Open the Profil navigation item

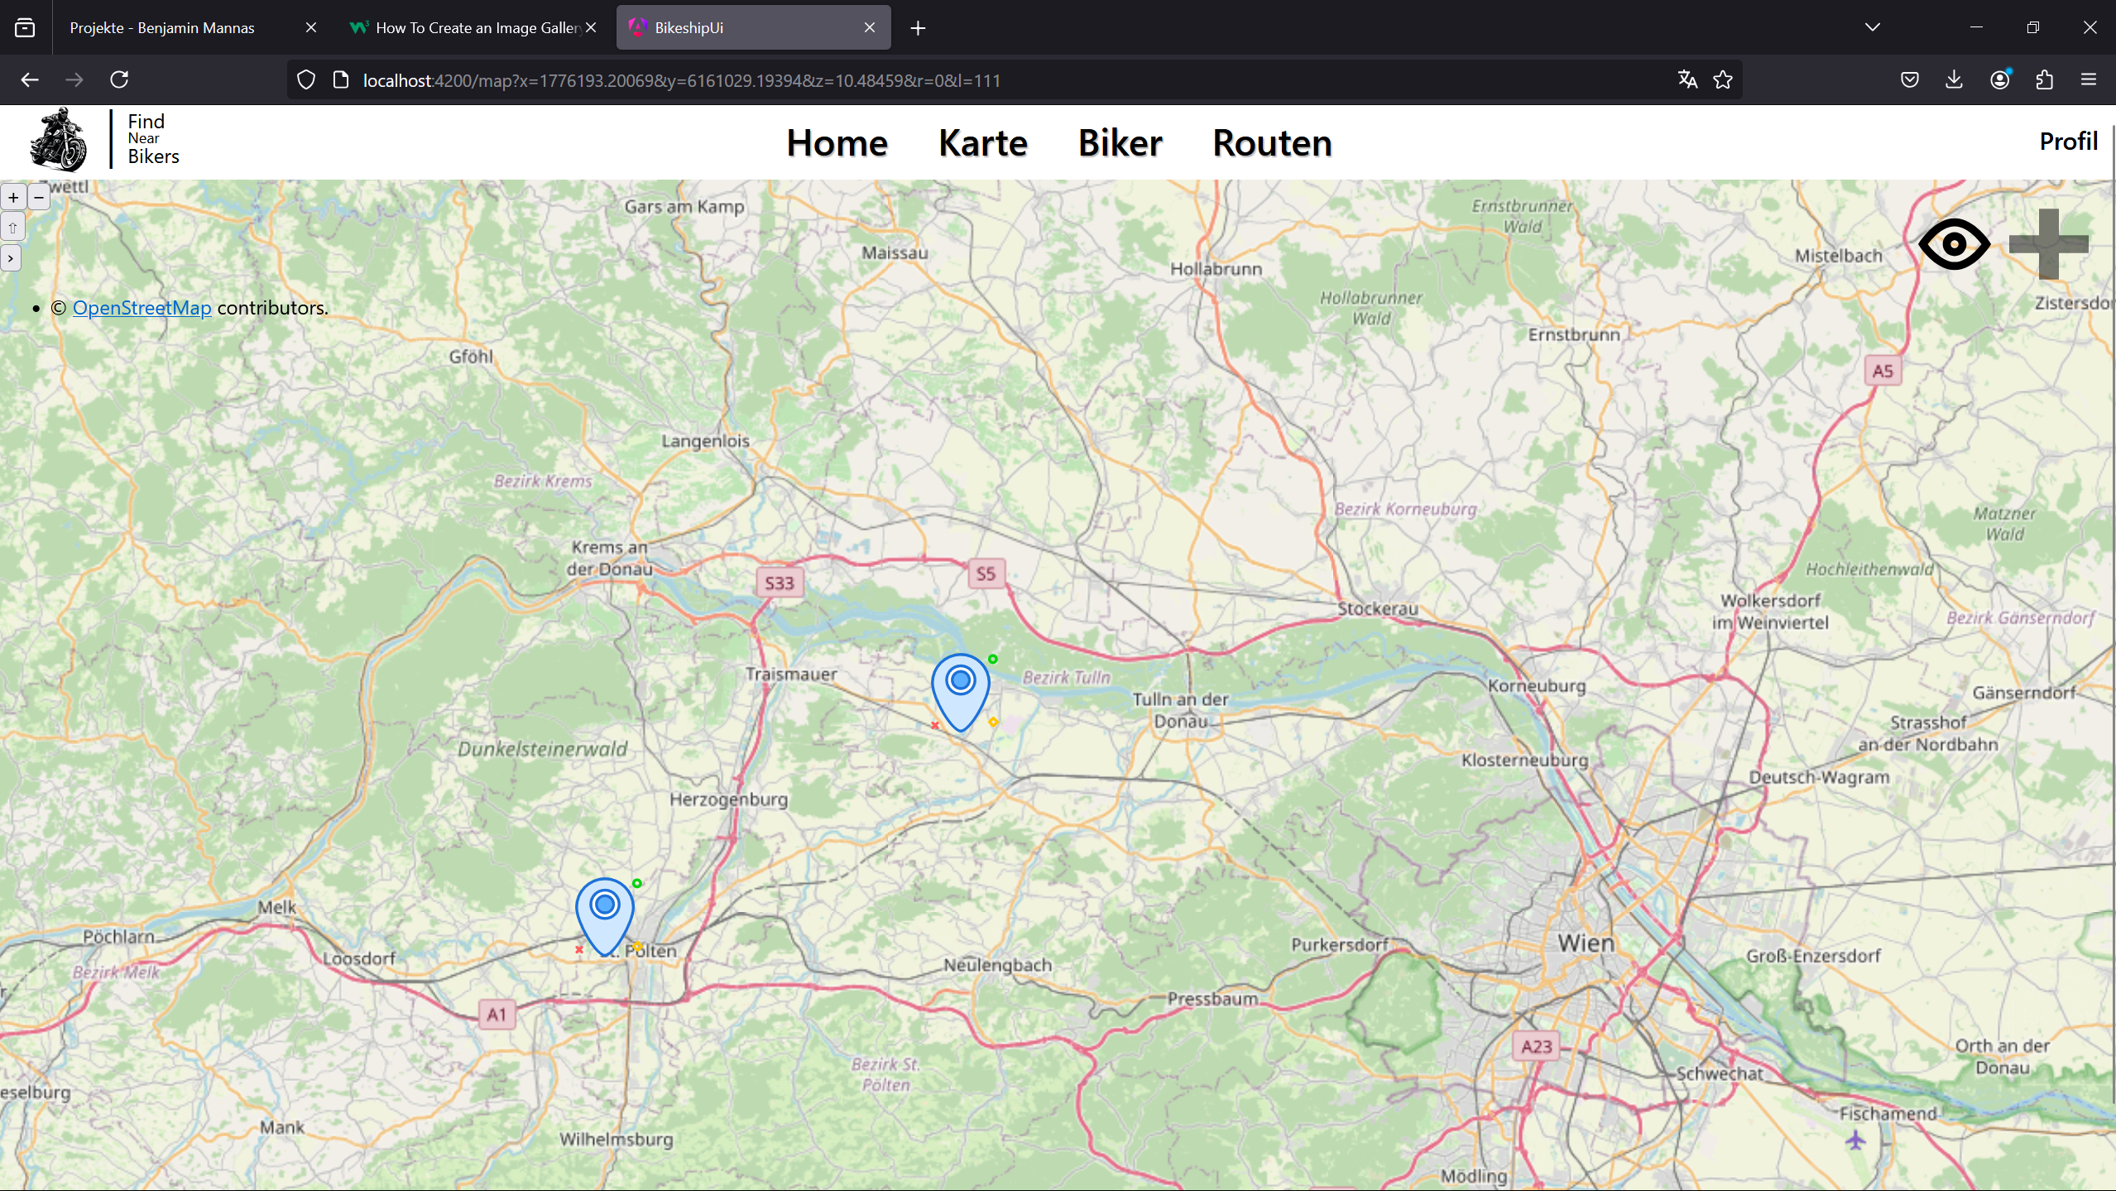(x=2068, y=140)
